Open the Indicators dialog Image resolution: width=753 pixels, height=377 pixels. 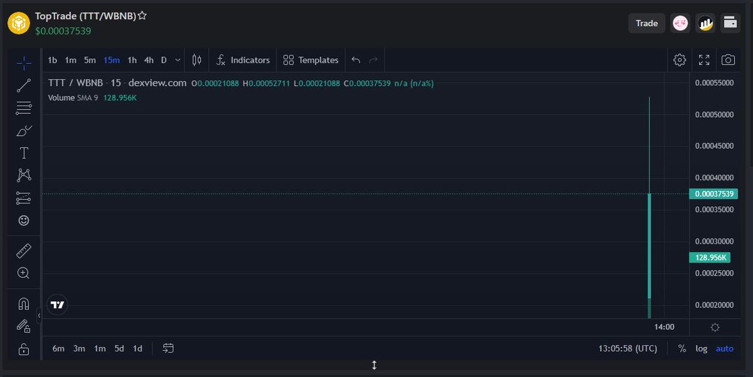(242, 59)
